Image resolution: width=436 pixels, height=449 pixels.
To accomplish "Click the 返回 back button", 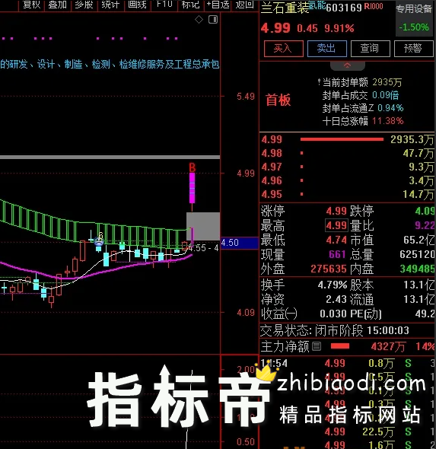I will click(x=244, y=5).
